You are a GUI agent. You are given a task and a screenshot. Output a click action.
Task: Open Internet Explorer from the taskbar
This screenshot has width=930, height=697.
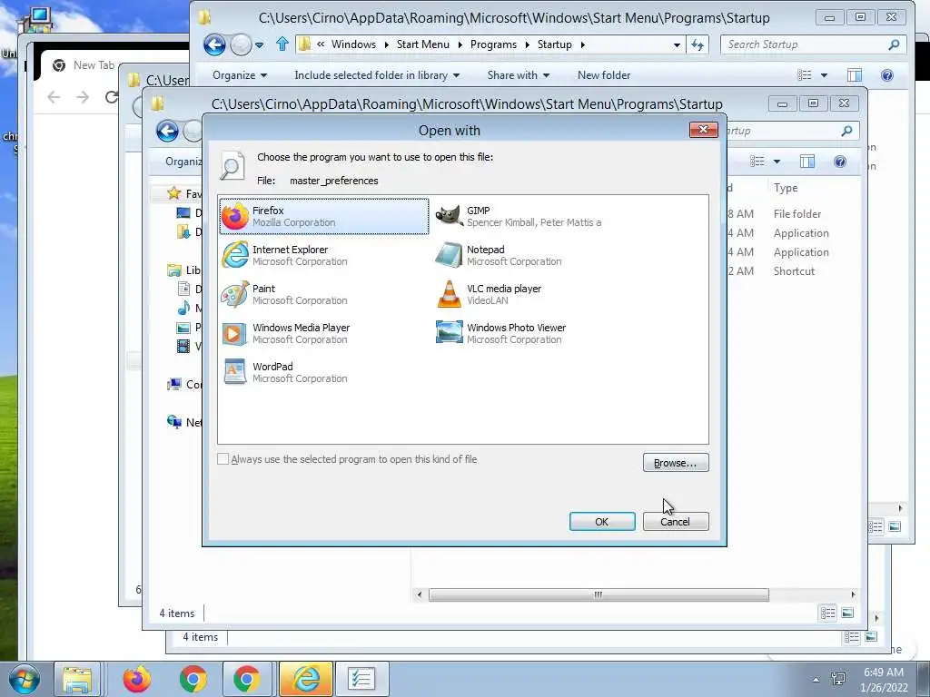[x=305, y=679]
